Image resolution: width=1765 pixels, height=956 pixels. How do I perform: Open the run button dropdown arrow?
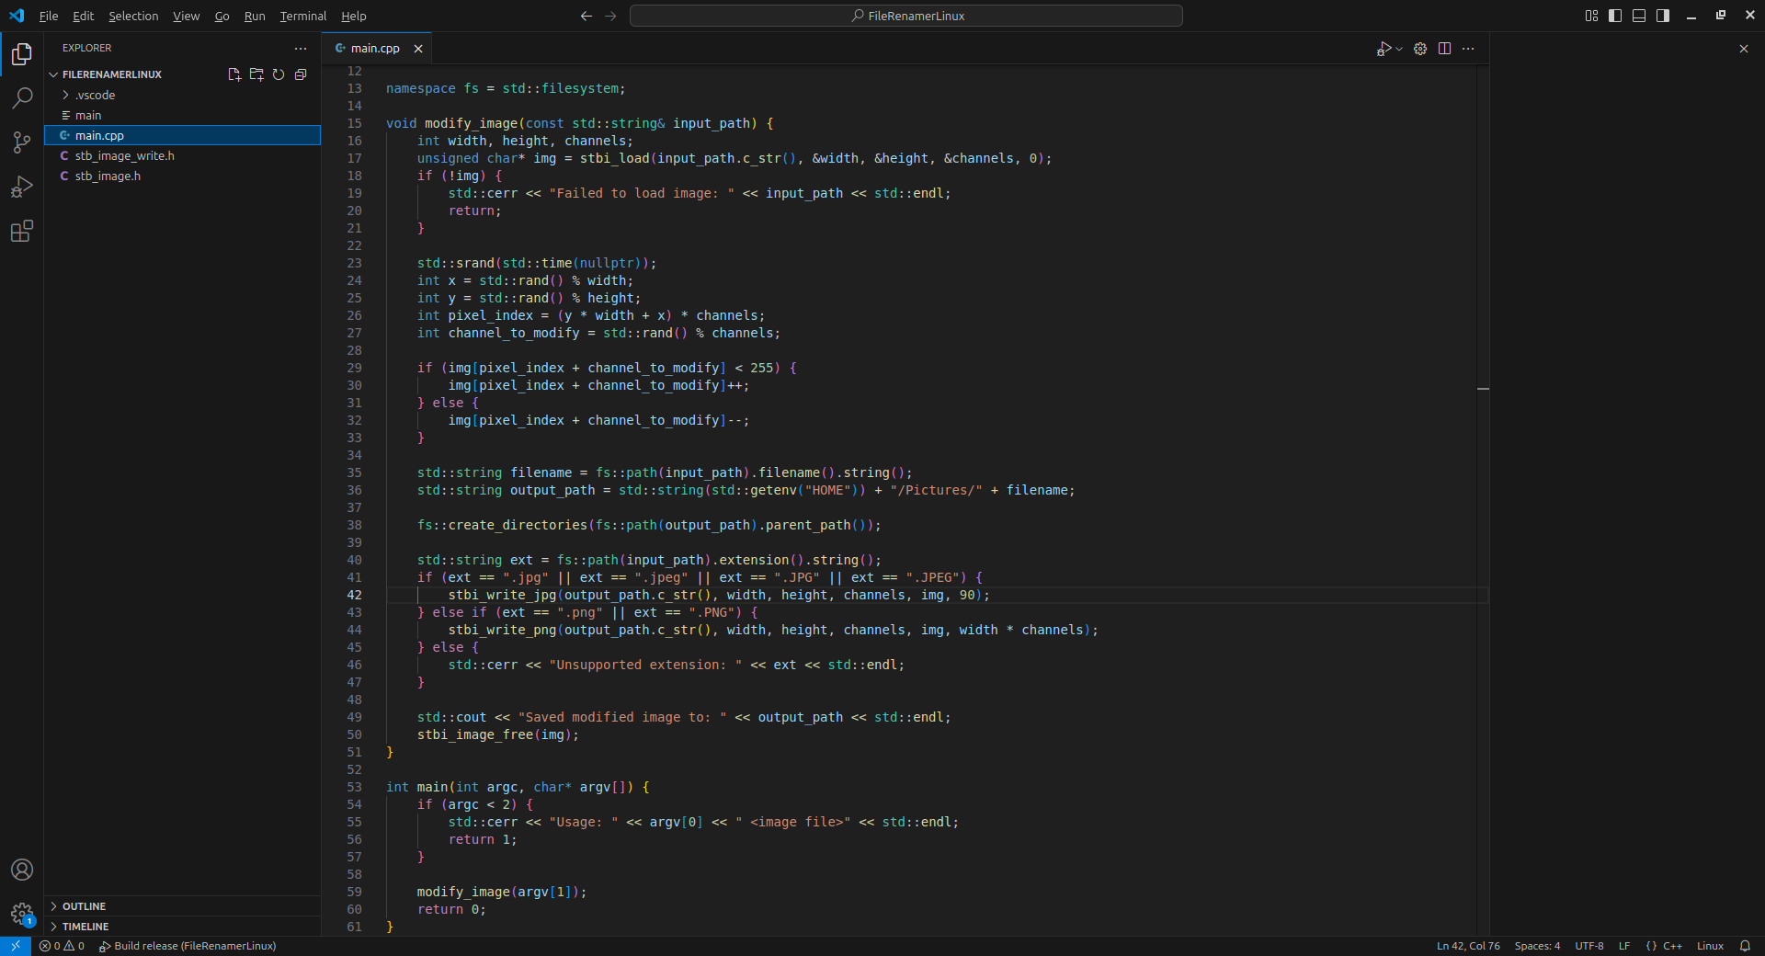[x=1399, y=49]
